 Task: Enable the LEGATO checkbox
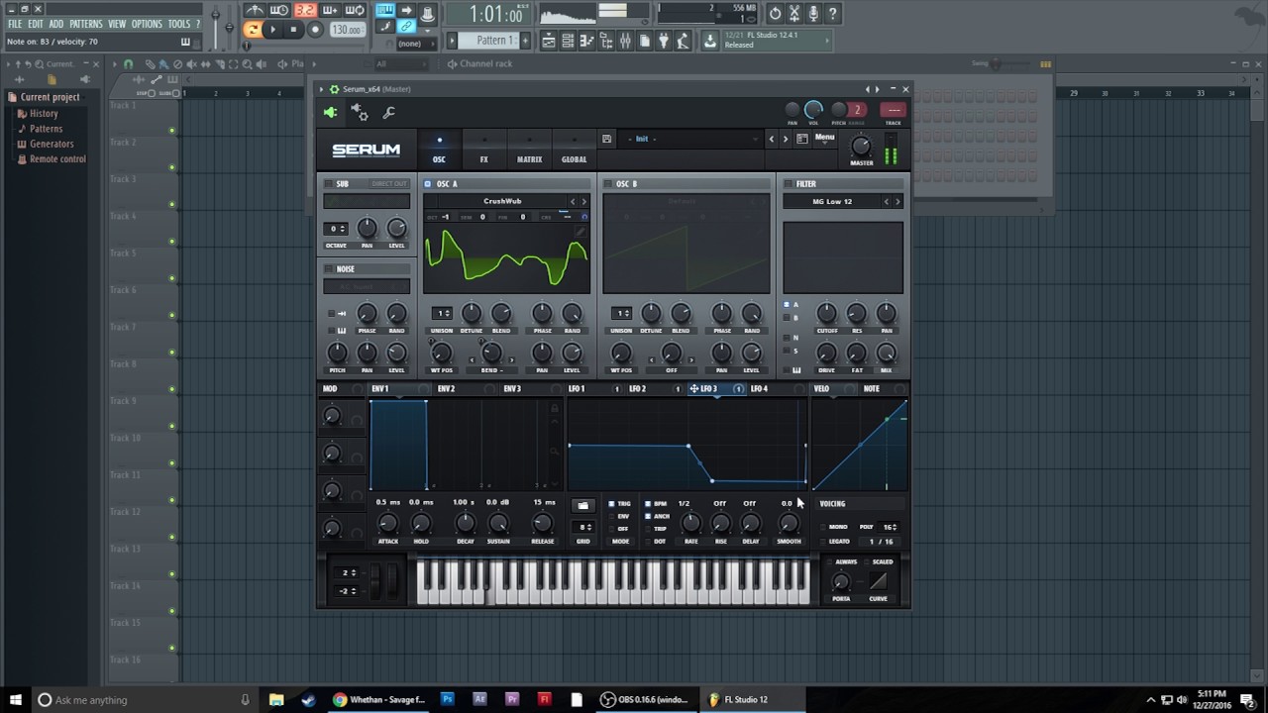[x=822, y=541]
